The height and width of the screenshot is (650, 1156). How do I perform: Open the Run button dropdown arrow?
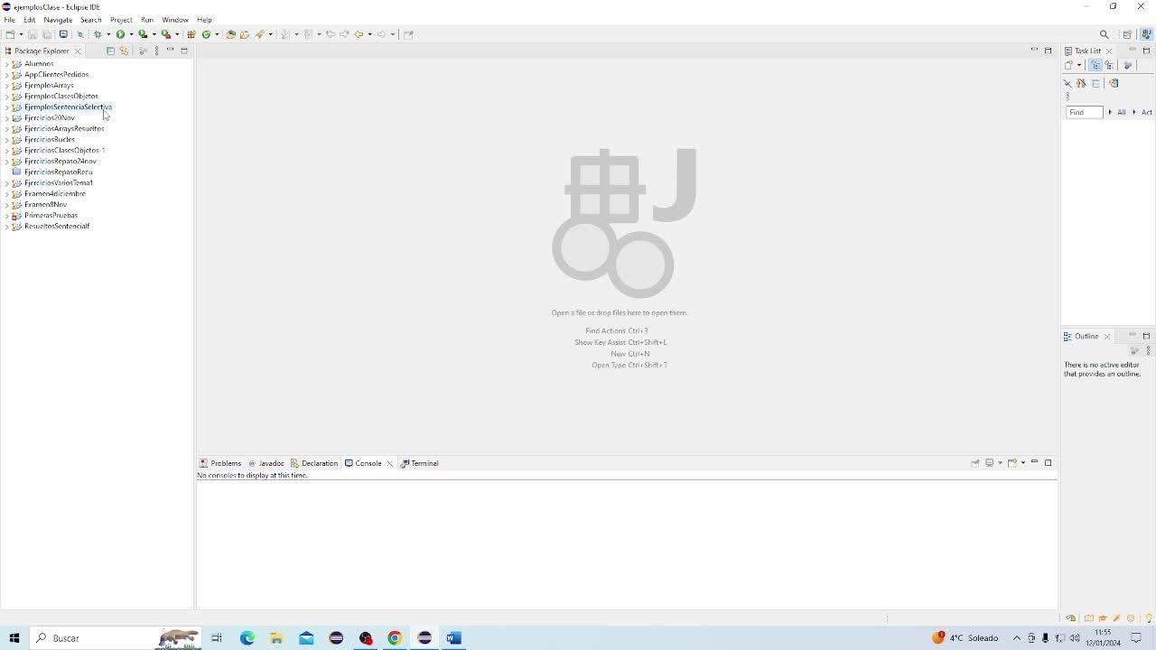tap(131, 34)
